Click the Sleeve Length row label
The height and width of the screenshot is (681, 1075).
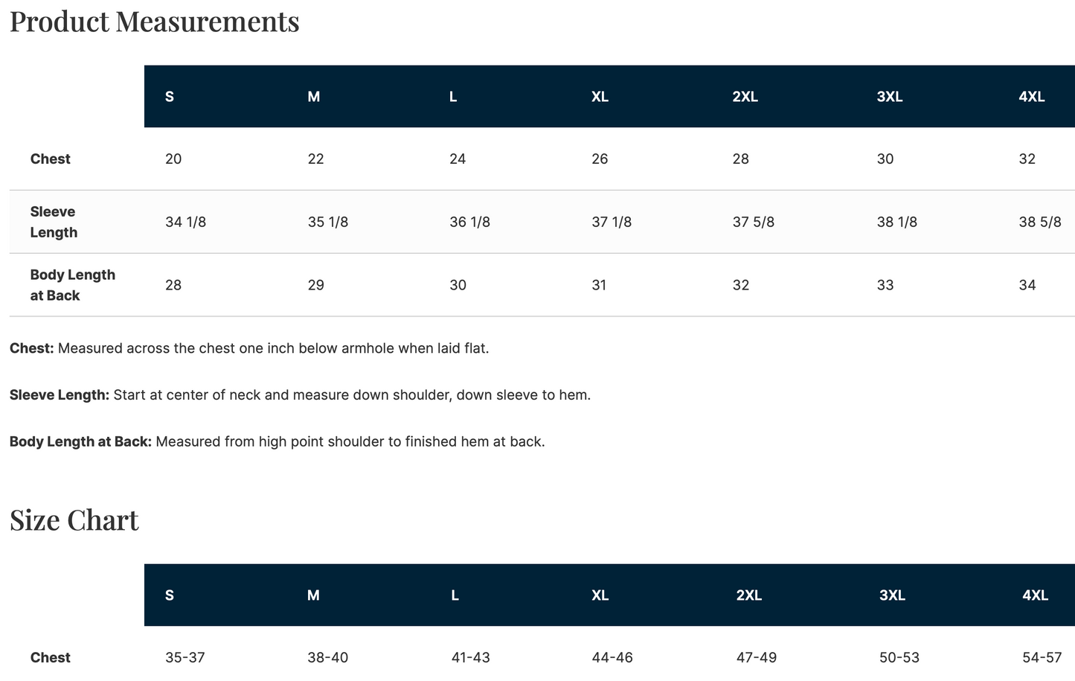point(53,222)
